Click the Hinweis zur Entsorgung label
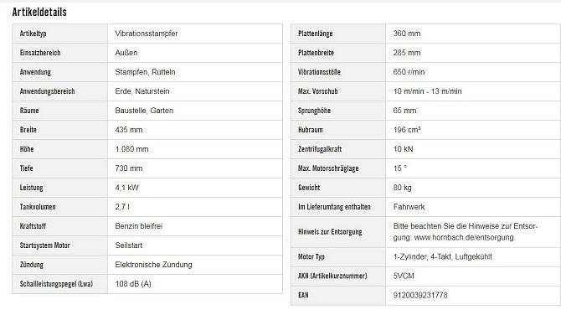The height and width of the screenshot is (310, 561). coord(330,232)
